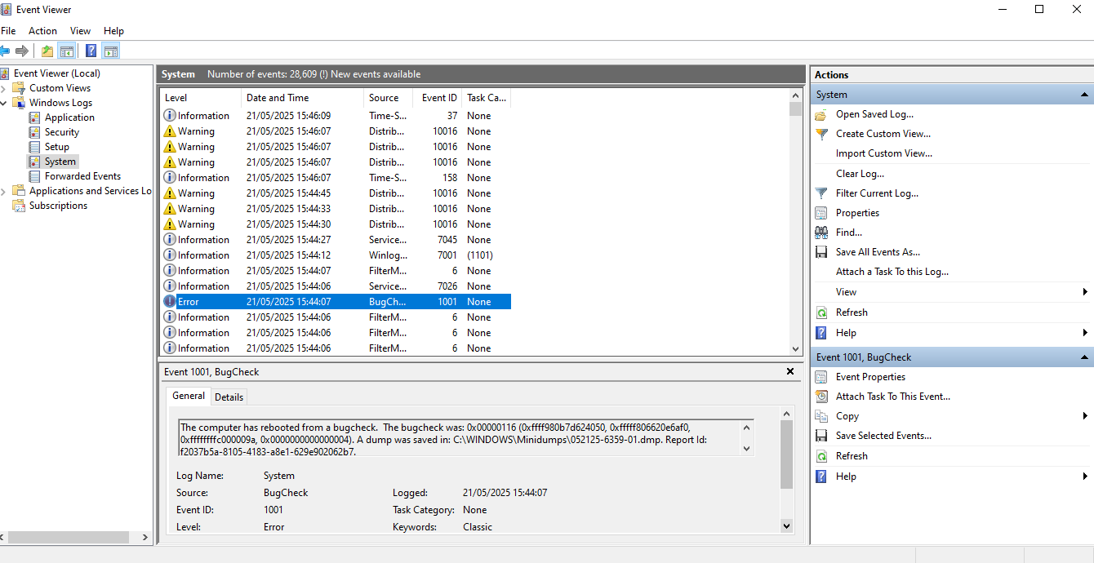
Task: Expand Applications and Services Logs node
Action: point(4,191)
